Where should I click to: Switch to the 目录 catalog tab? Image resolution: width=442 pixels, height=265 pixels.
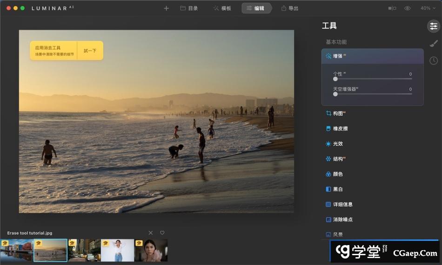(189, 8)
